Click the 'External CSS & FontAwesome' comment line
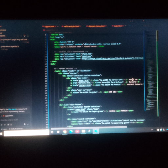The image size is (168, 168). pyautogui.click(x=71, y=52)
